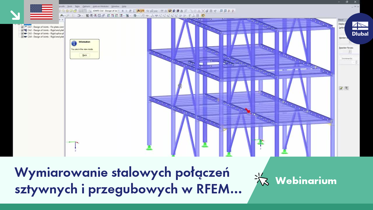This screenshot has height=210, width=373.
Task: Open the Help menu
Action: coord(124,6)
